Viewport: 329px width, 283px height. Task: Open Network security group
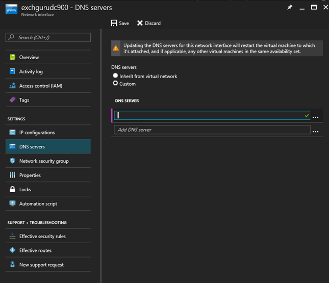(x=48, y=161)
